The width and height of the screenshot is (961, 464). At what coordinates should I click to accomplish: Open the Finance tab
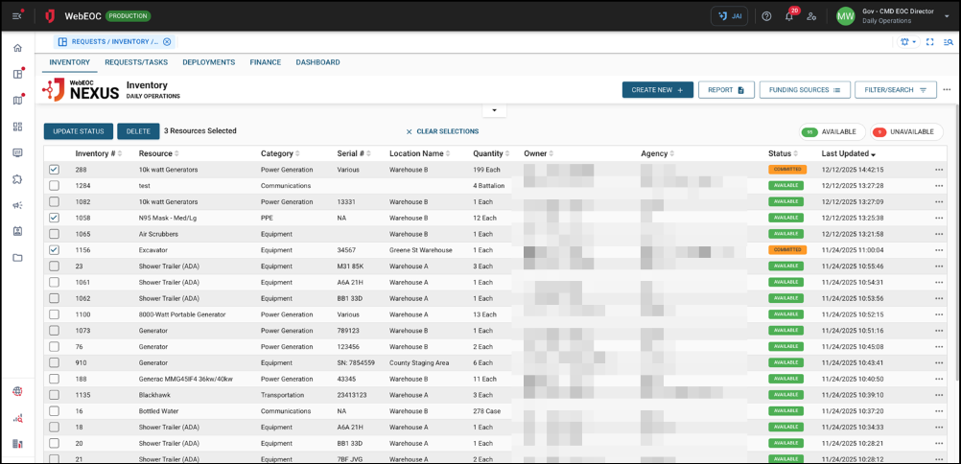coord(265,62)
